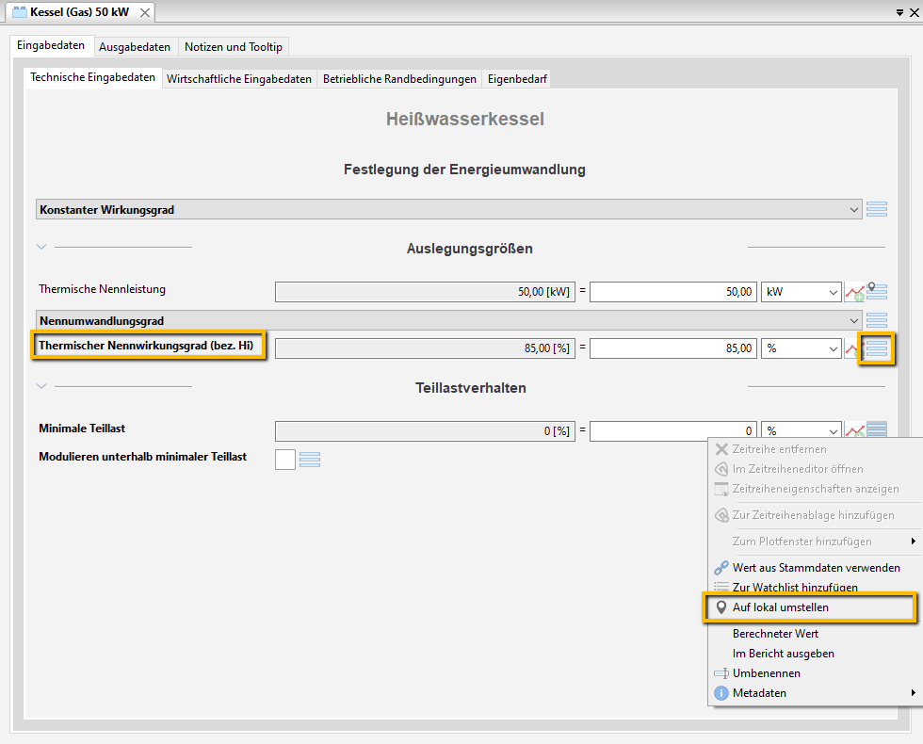The height and width of the screenshot is (744, 923).
Task: Click options icon beside Nennumwandlungsgrad dropdown
Action: (877, 321)
